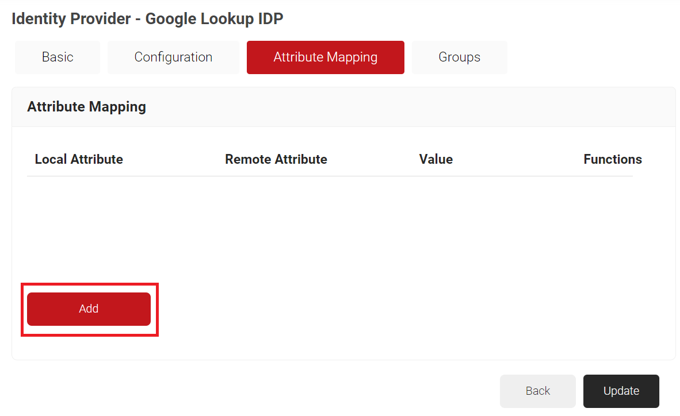Select the Attribute Mapping tab
The width and height of the screenshot is (680, 416).
[x=325, y=57]
